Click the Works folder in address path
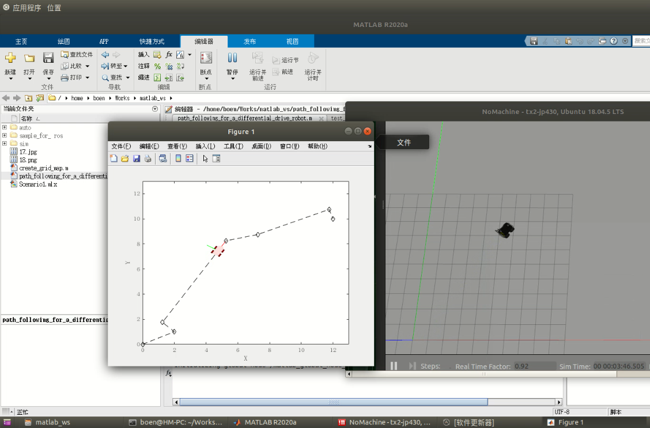 (x=122, y=98)
